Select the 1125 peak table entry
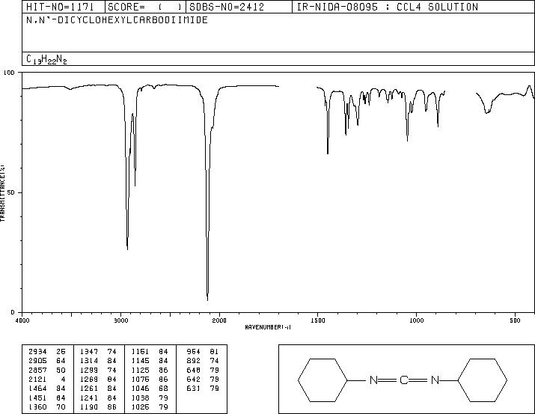This screenshot has width=535, height=414. tap(150, 370)
